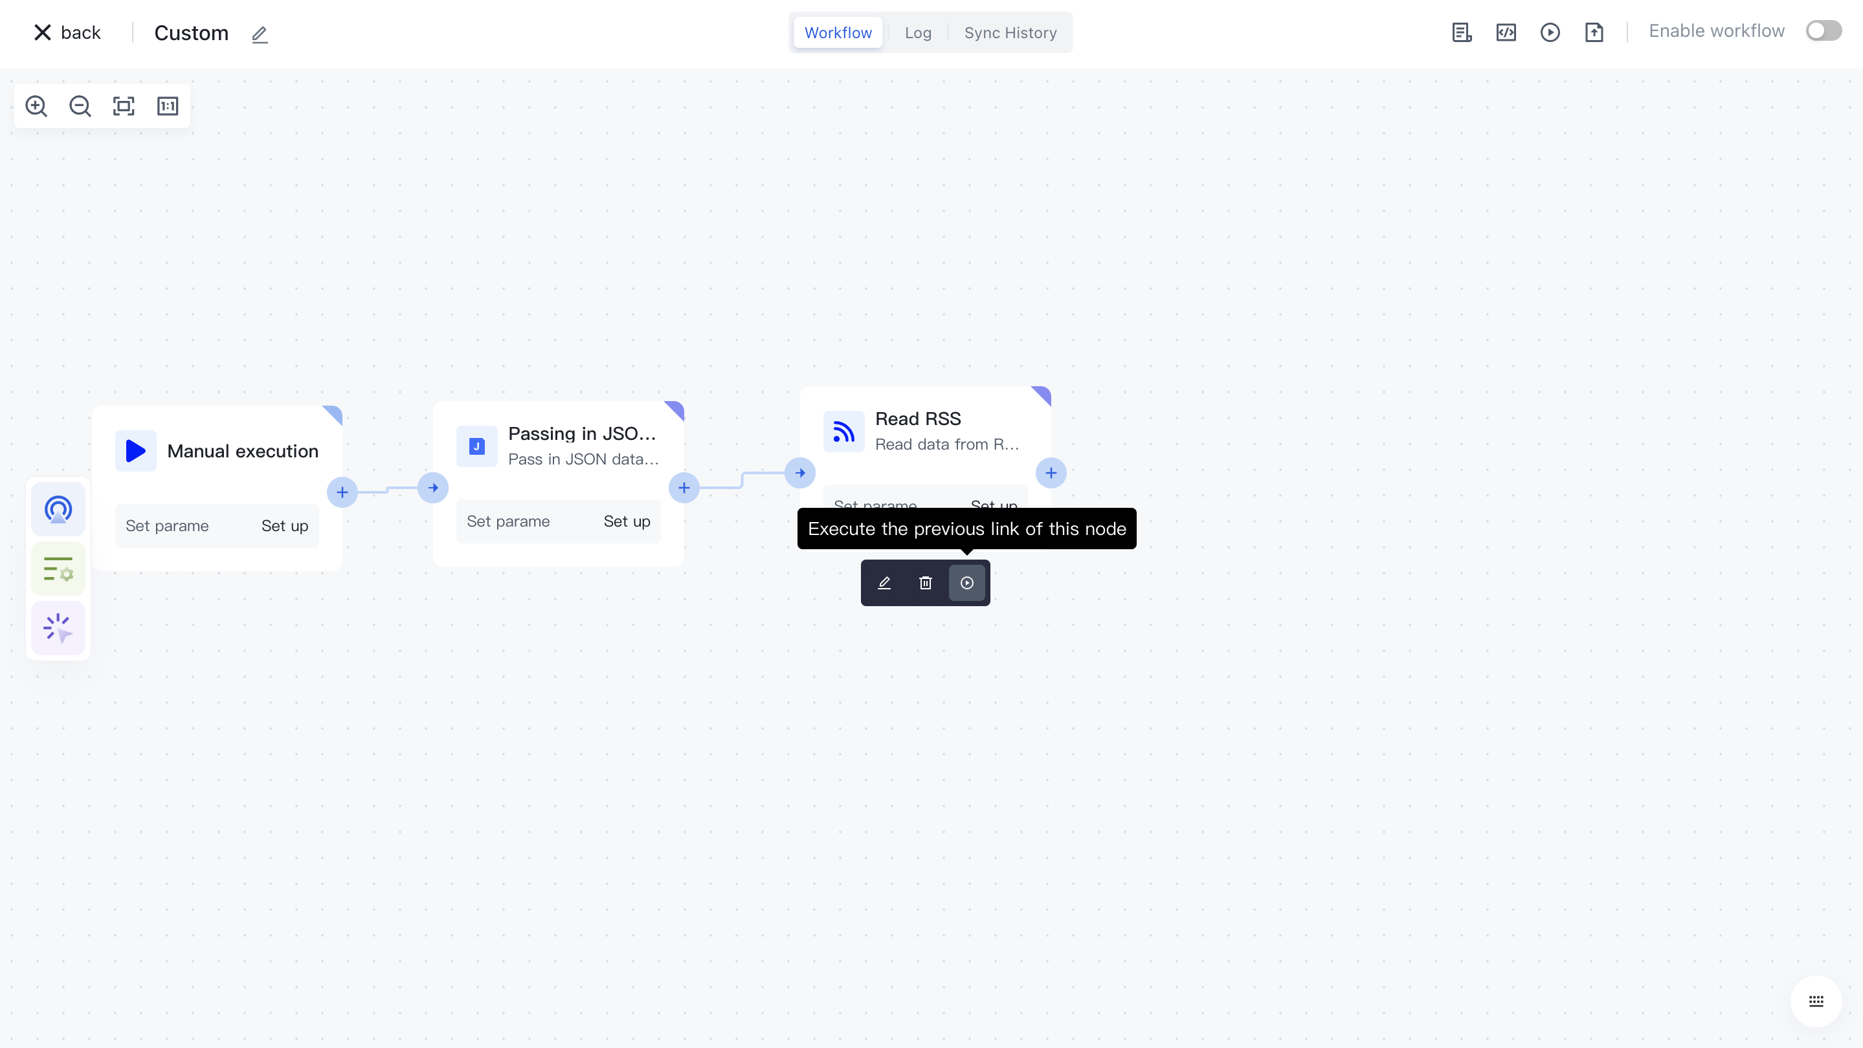Delete node with trash icon

[925, 582]
